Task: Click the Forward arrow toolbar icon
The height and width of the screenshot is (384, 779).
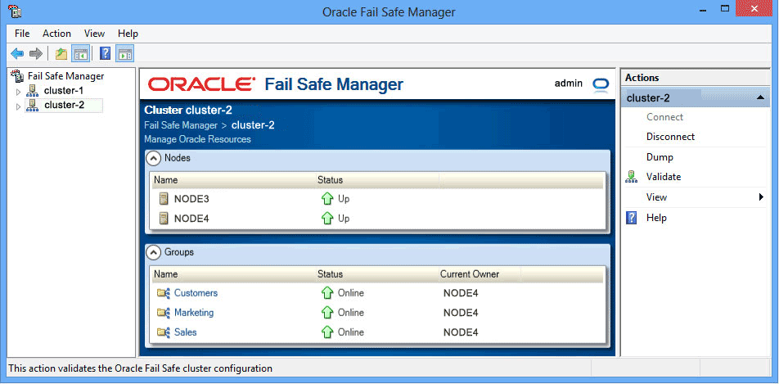Action: click(x=36, y=54)
